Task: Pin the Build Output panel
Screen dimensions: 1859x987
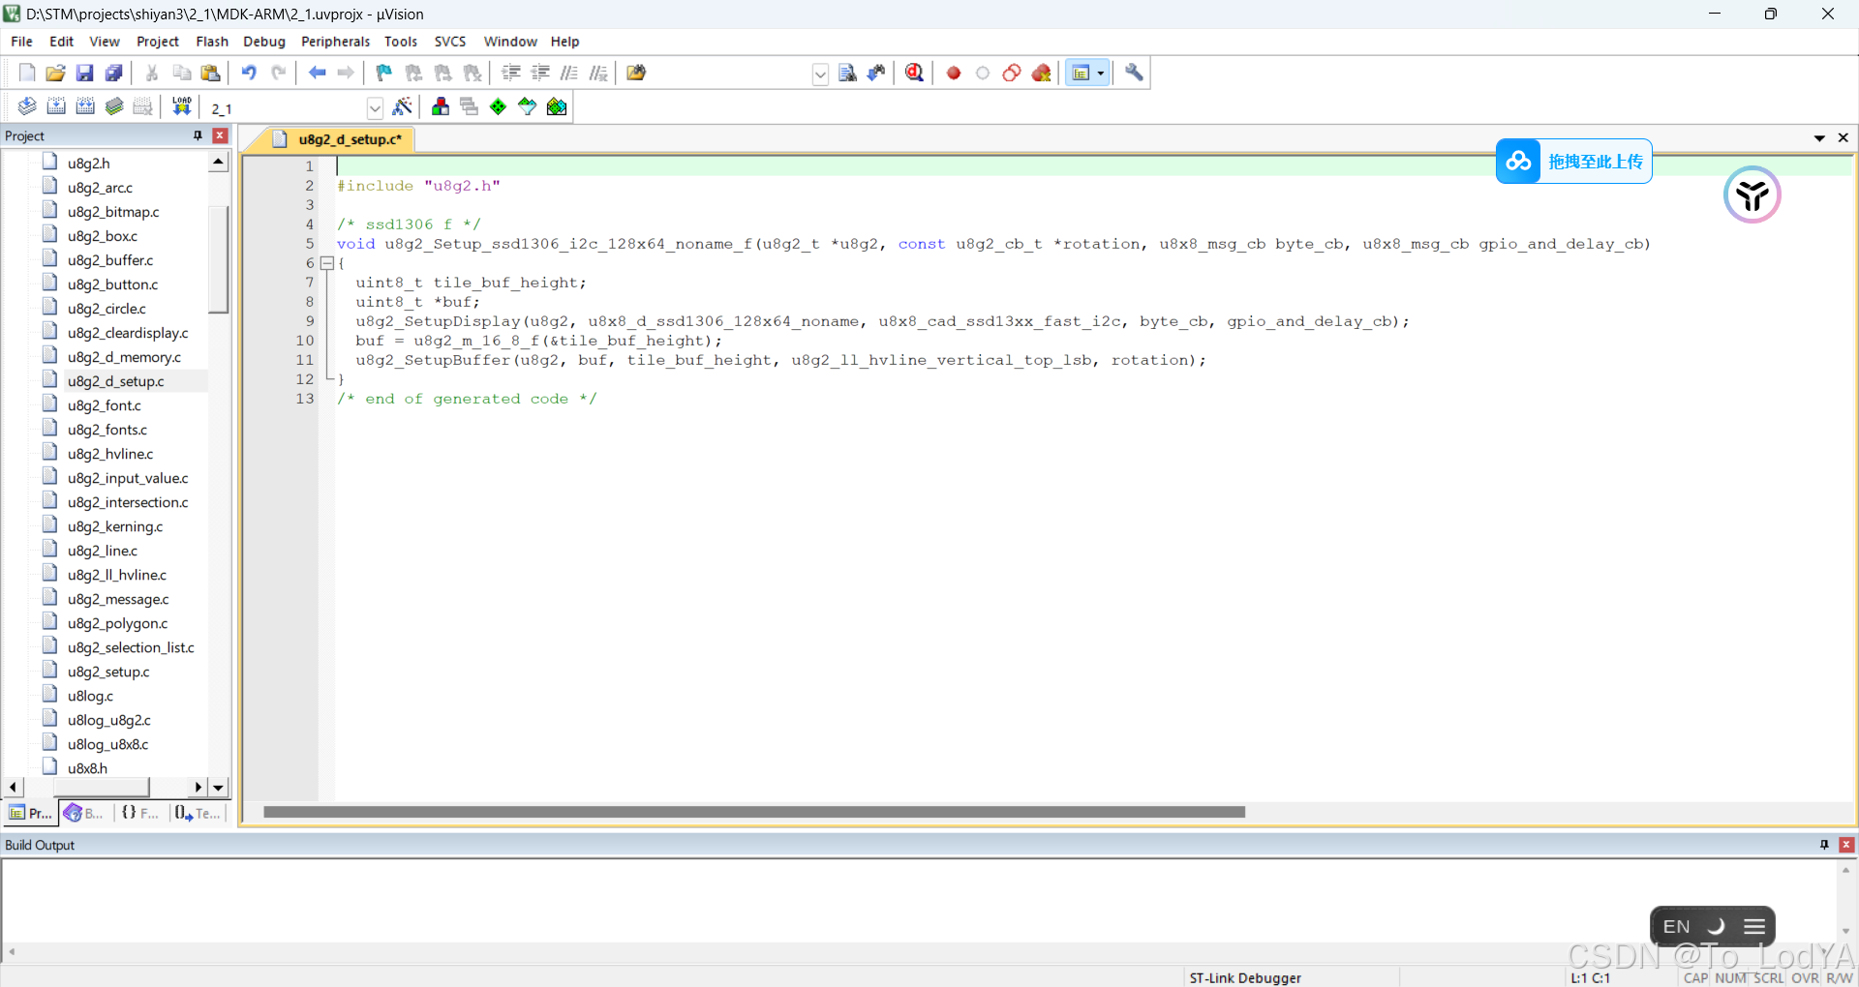Action: (1824, 845)
